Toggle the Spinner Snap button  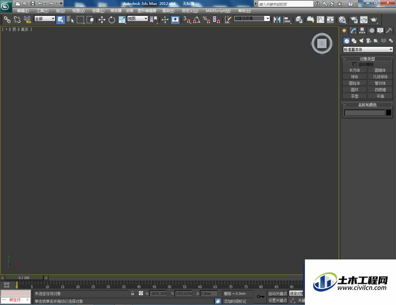click(x=217, y=20)
